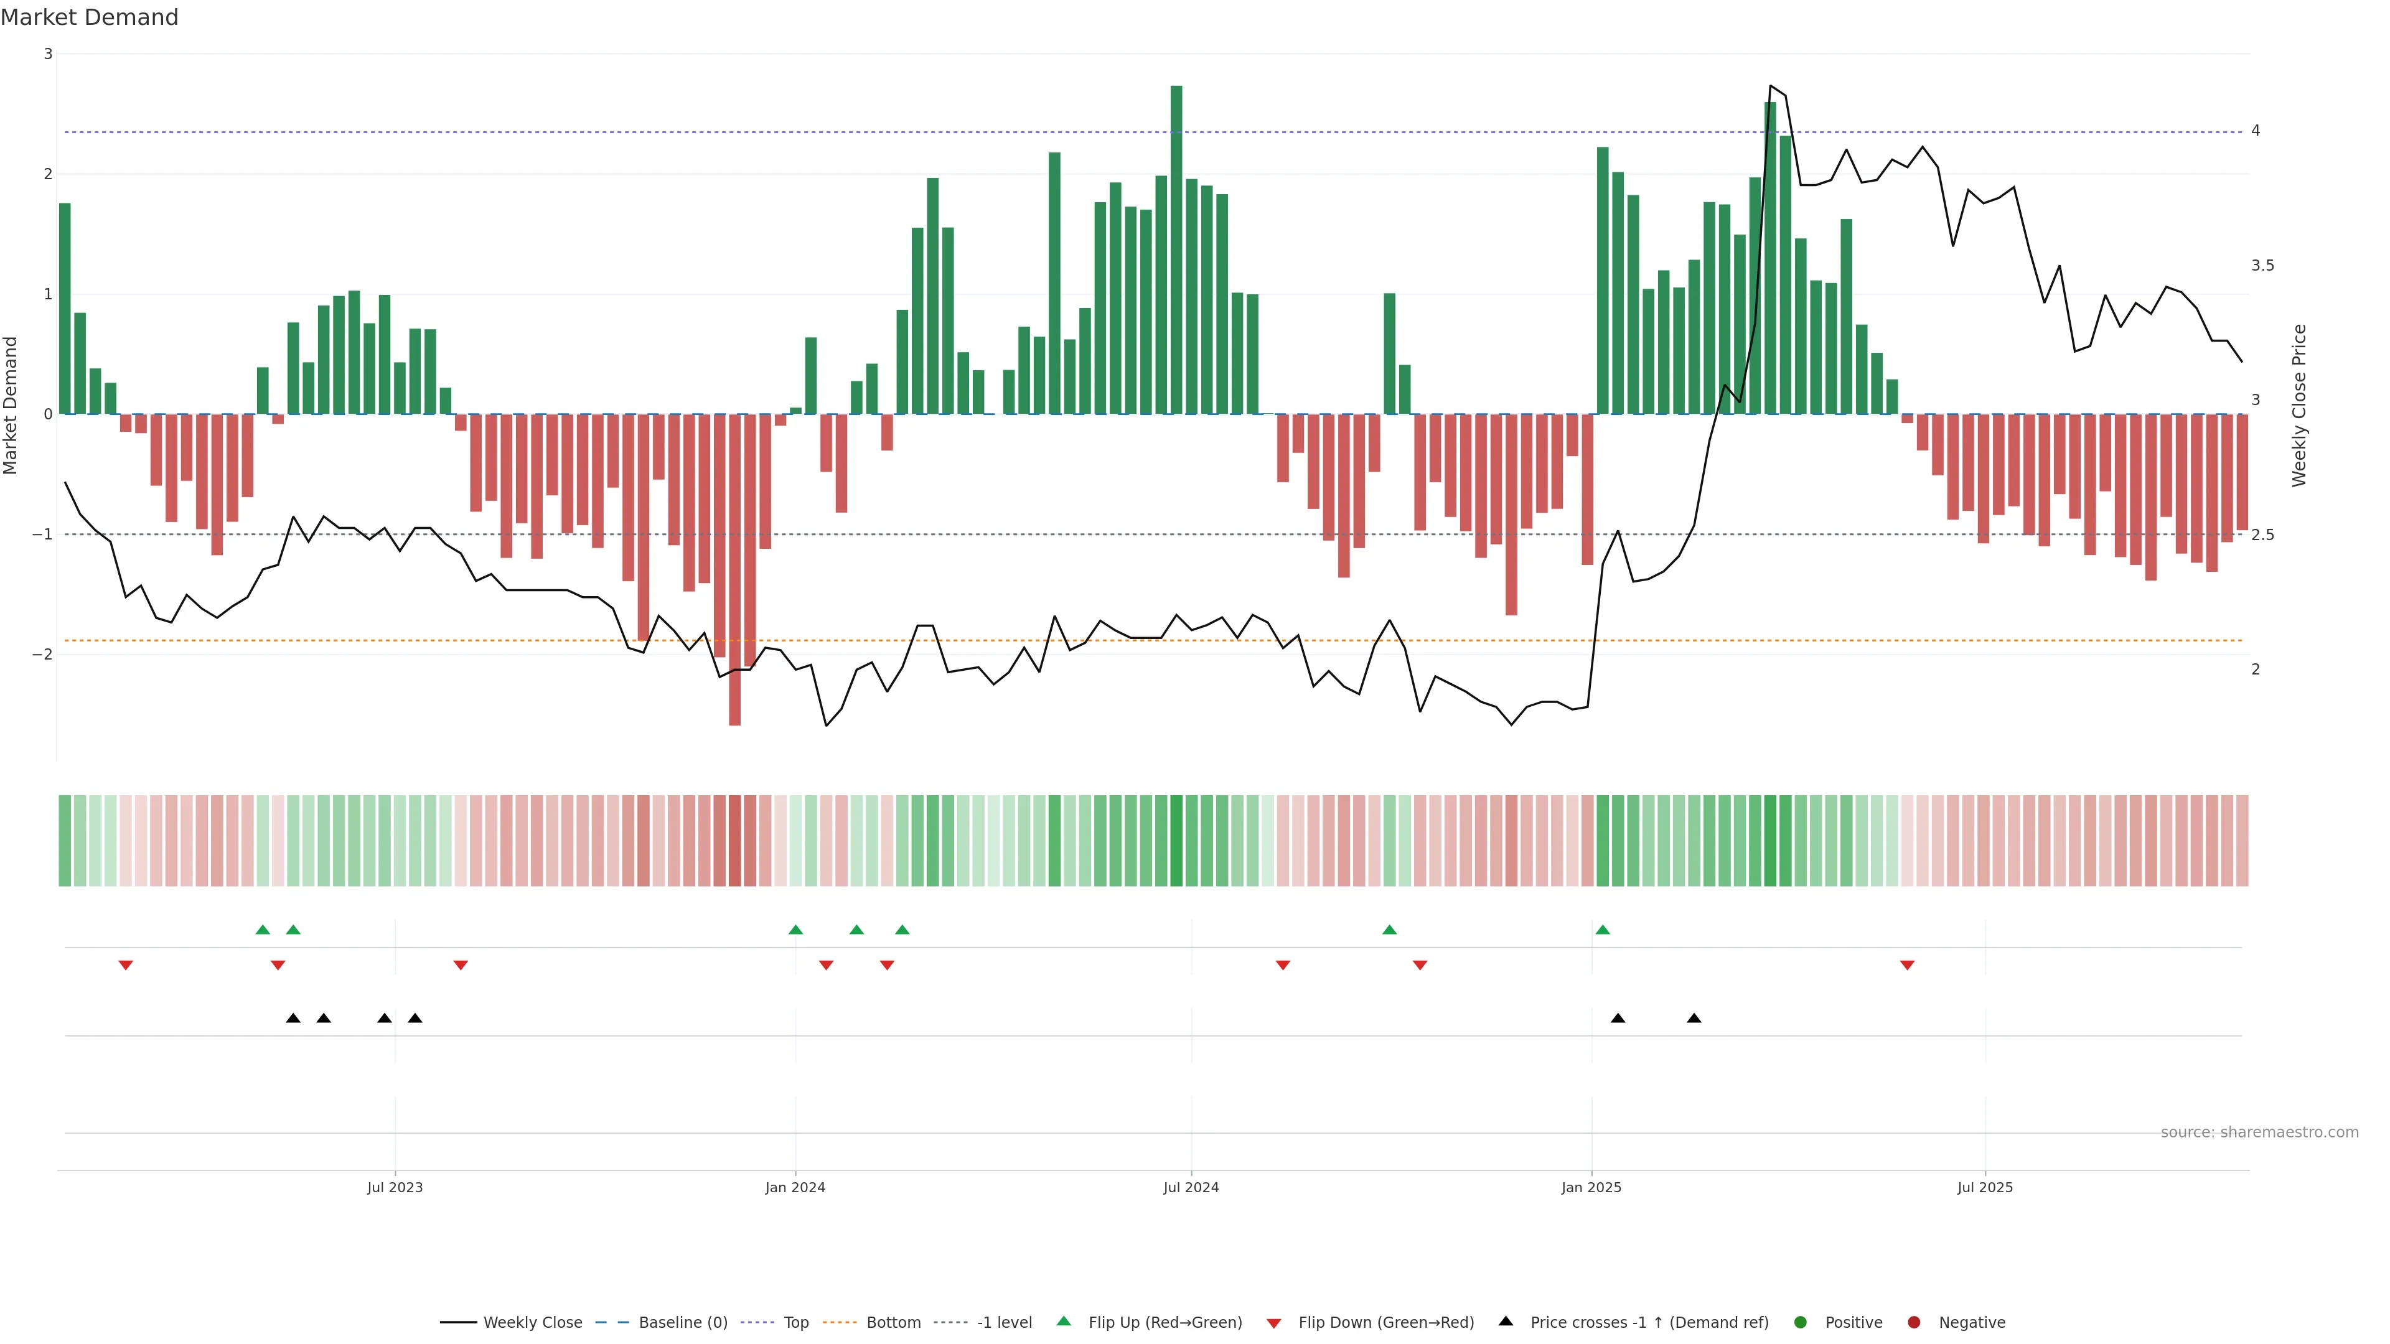Click the -1 level legend entry
Image resolution: width=2390 pixels, height=1344 pixels.
click(1004, 1323)
